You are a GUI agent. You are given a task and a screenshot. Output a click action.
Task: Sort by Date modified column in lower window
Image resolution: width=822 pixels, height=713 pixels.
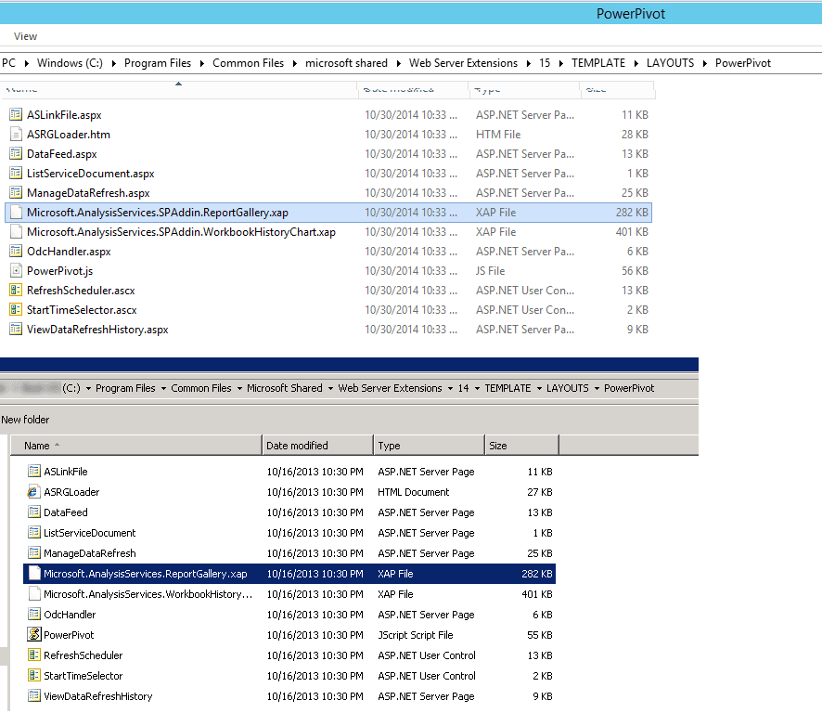tap(317, 446)
